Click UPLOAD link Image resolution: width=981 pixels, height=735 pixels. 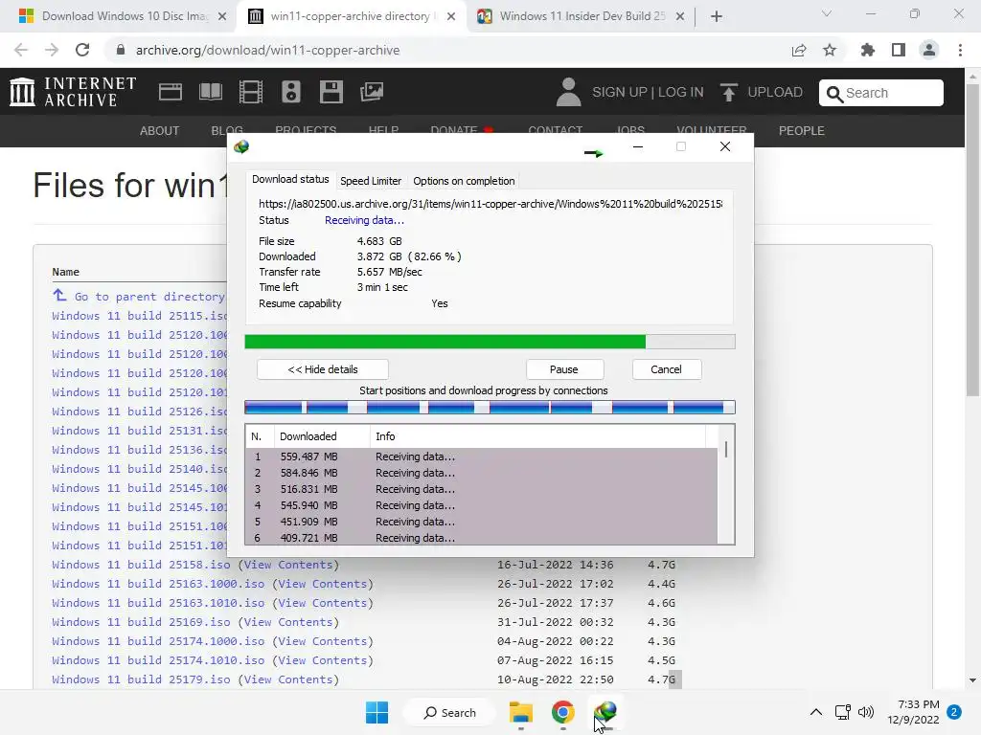coord(774,92)
